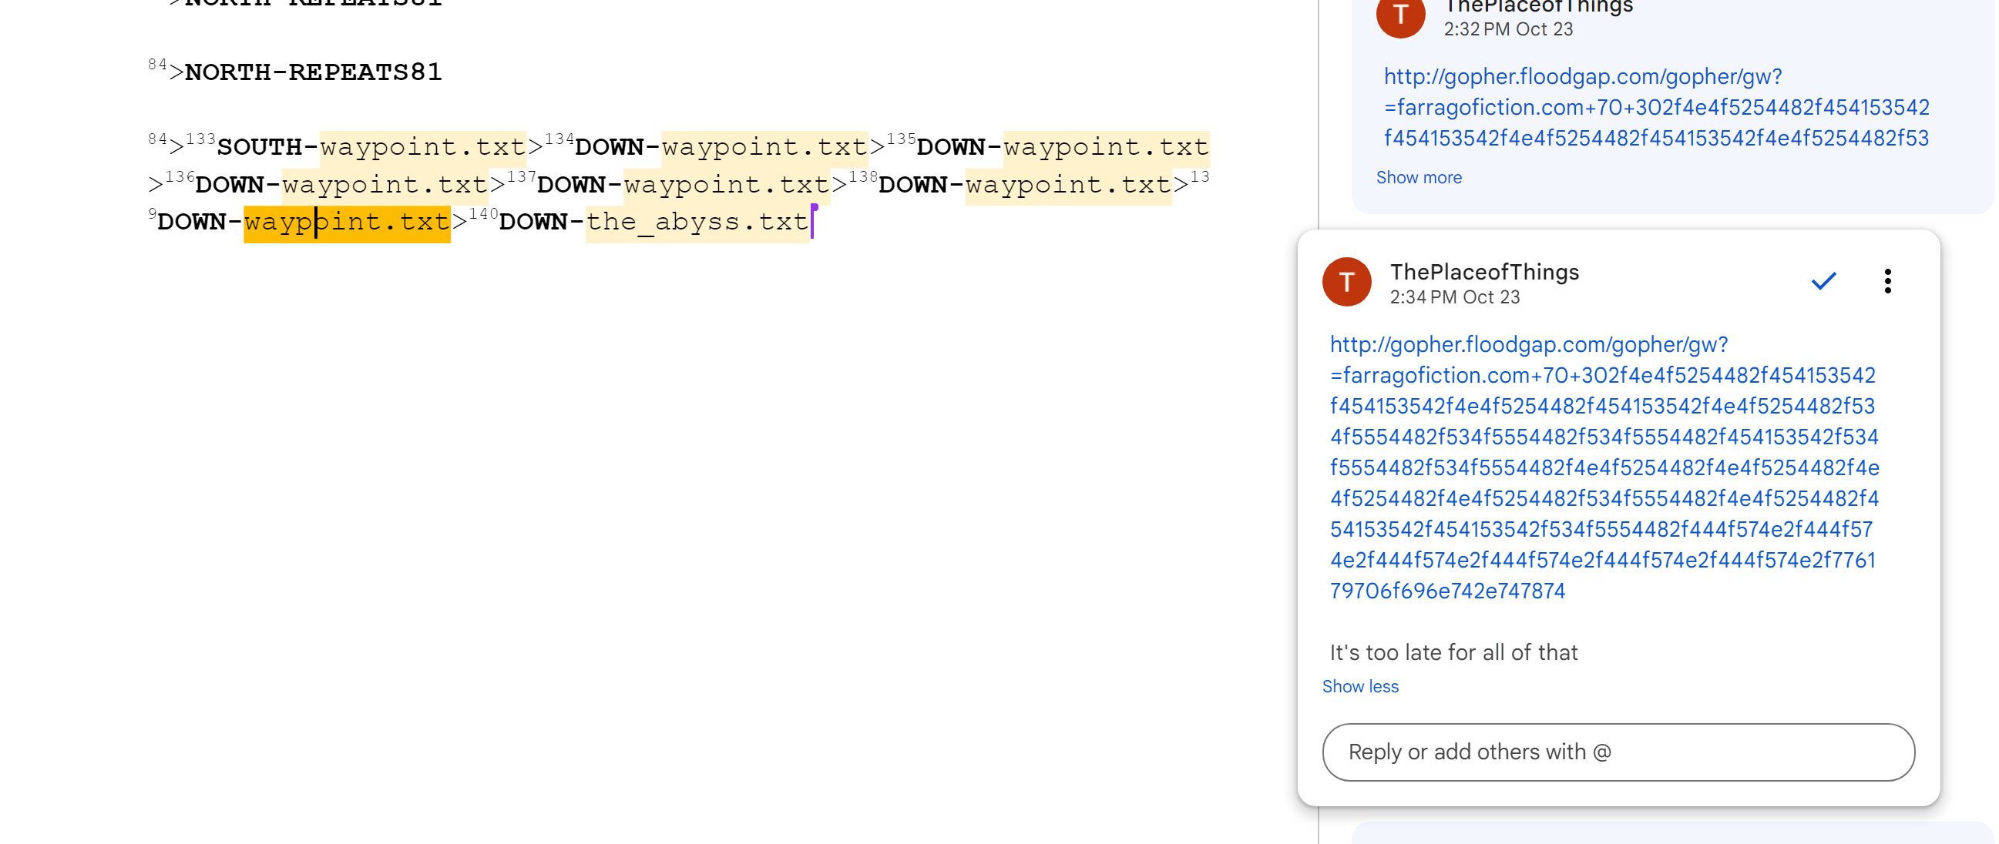This screenshot has width=1999, height=844.
Task: Open the three-dot comment options menu
Action: (x=1887, y=281)
